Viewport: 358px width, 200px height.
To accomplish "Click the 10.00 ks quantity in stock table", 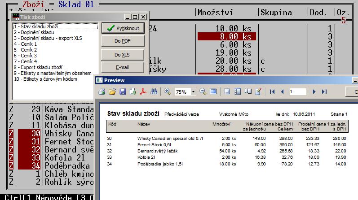I will (233, 29).
